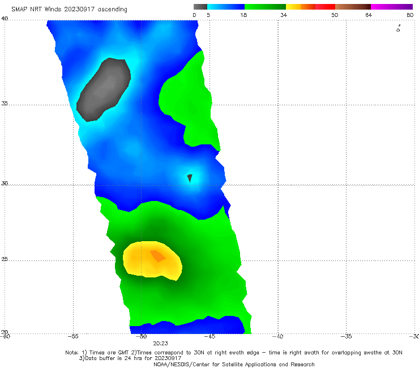Click the longitude label '-50'
The height and width of the screenshot is (368, 419).
[x=141, y=336]
